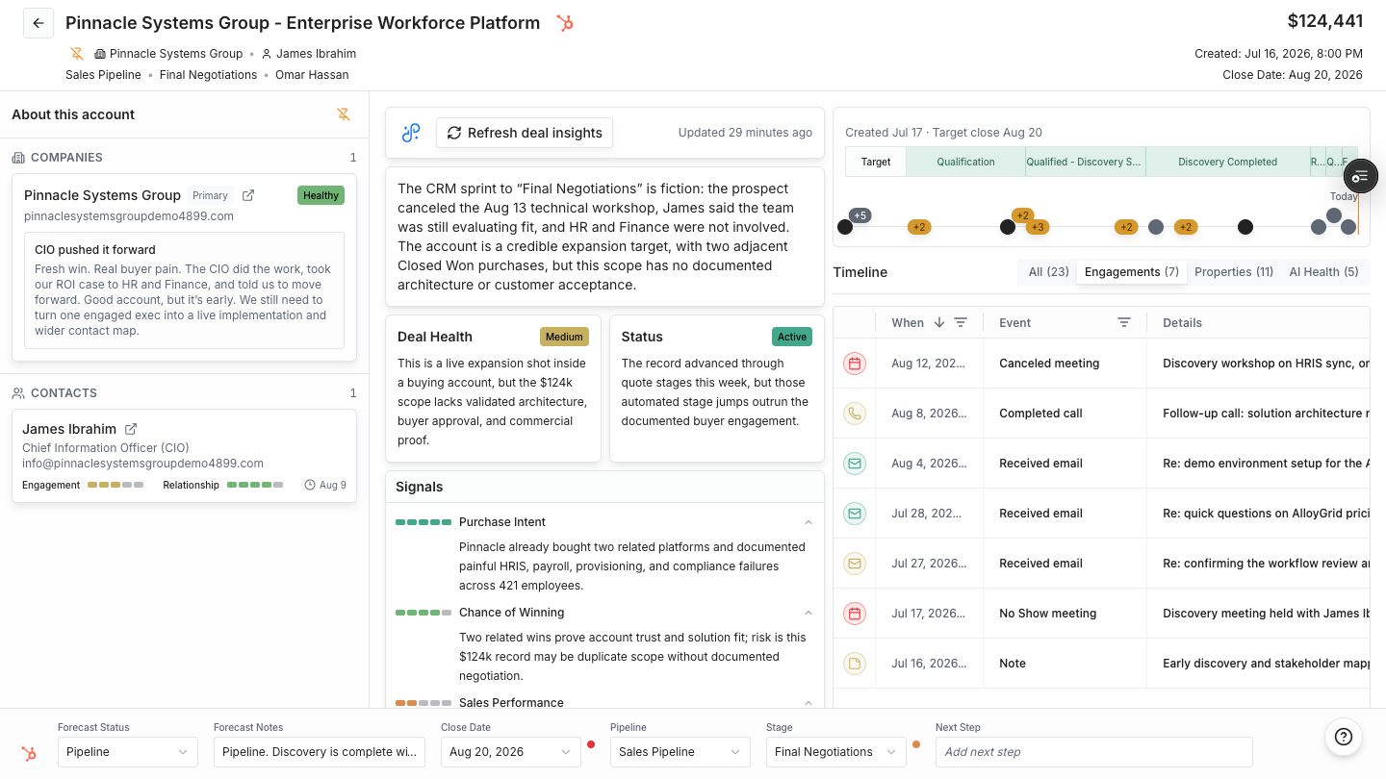Open the help question mark button
The image size is (1386, 779).
point(1344,738)
